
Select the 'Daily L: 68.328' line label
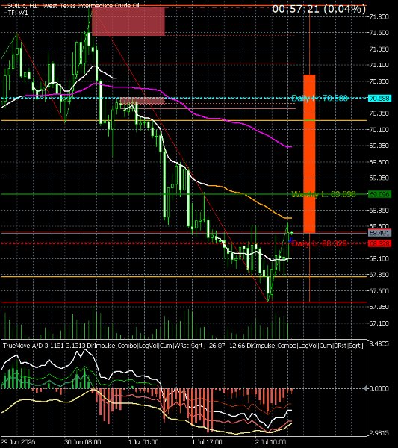pyautogui.click(x=320, y=243)
